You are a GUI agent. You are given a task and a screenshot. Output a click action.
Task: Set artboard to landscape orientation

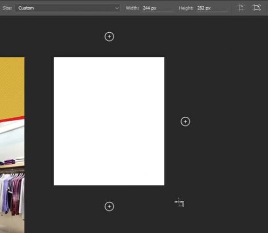coord(256,8)
